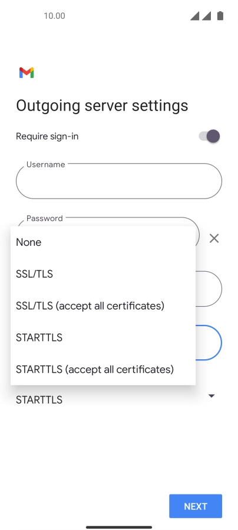Tap the battery status icon
Viewport: 238px width, 530px height.
[x=220, y=15]
